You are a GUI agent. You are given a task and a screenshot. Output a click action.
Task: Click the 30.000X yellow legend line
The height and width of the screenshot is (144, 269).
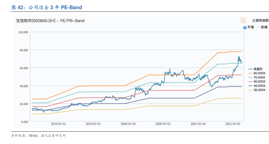point(251,90)
